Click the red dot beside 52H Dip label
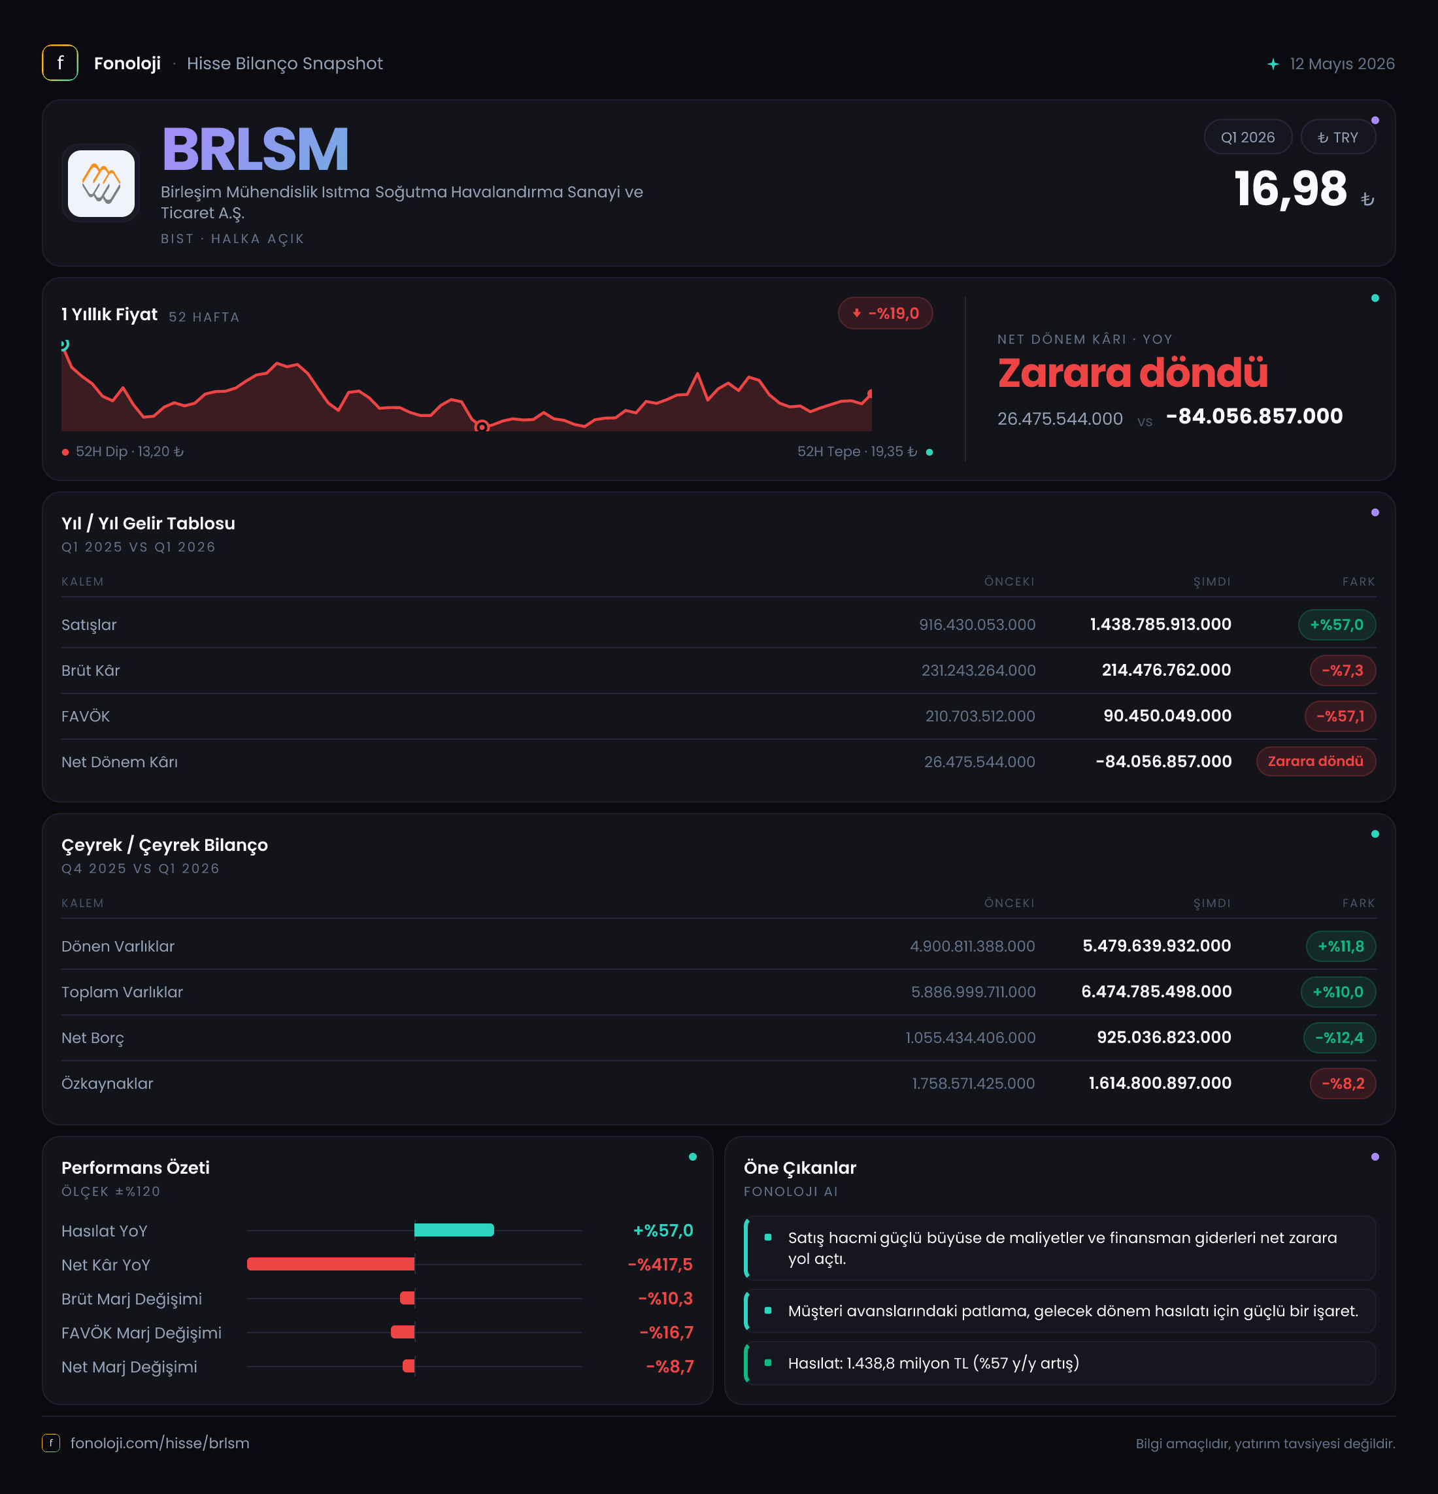Screen dimensions: 1438x1494 [65, 452]
